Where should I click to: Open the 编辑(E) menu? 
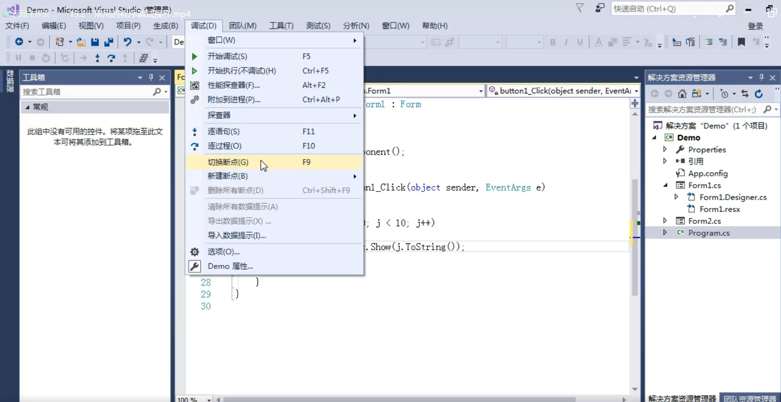(54, 26)
